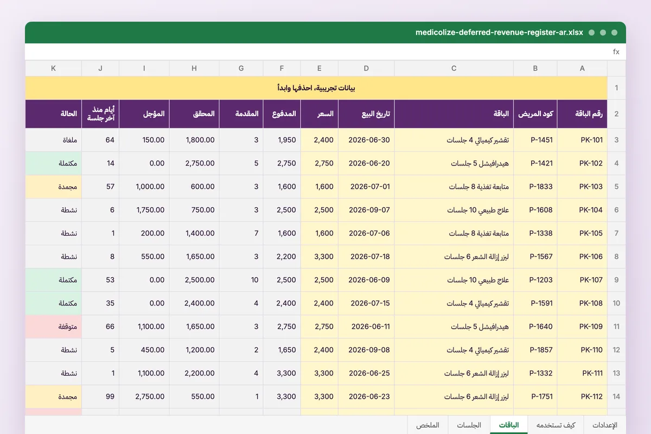Select the cell PK-107
651x434 pixels.
tap(582, 280)
